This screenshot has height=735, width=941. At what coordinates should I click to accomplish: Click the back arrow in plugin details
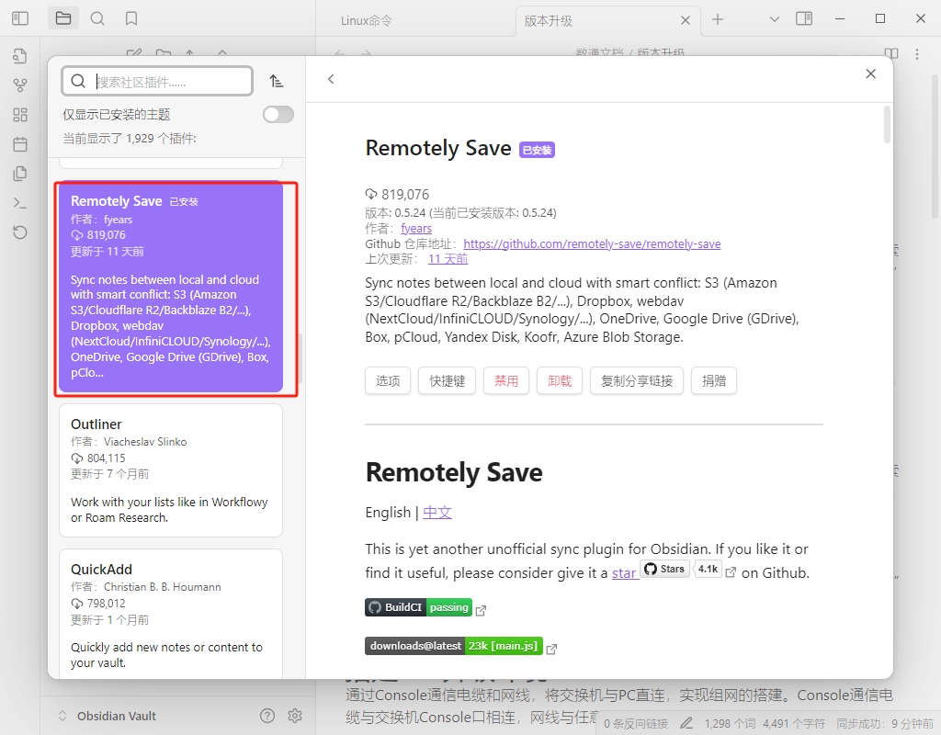coord(331,79)
